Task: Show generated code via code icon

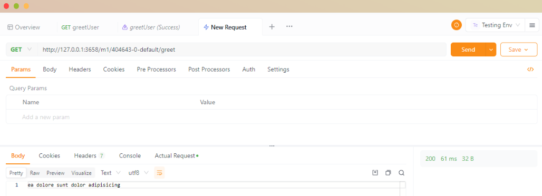Action: 530,70
